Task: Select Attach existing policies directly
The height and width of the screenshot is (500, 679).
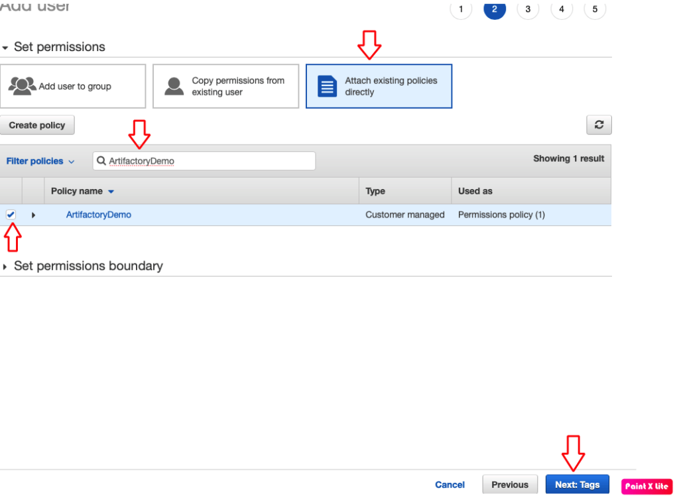Action: click(x=379, y=86)
